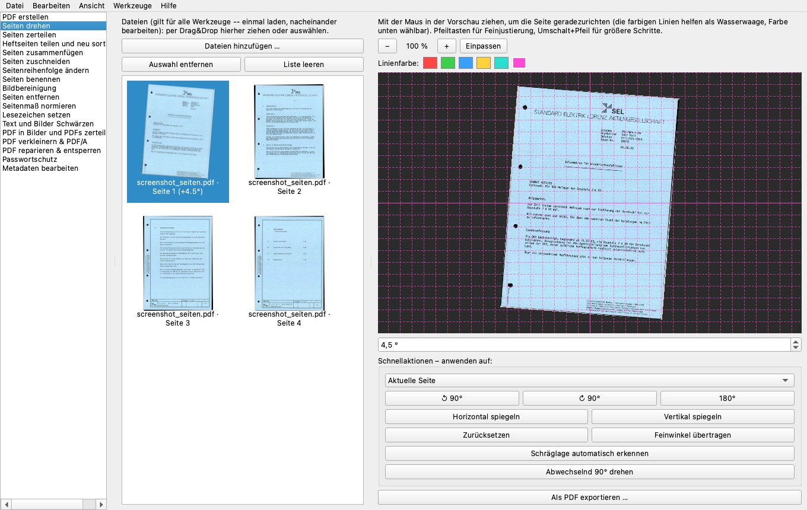Click sidebar scrollbar's right arrow
This screenshot has width=807, height=510.
tap(101, 505)
